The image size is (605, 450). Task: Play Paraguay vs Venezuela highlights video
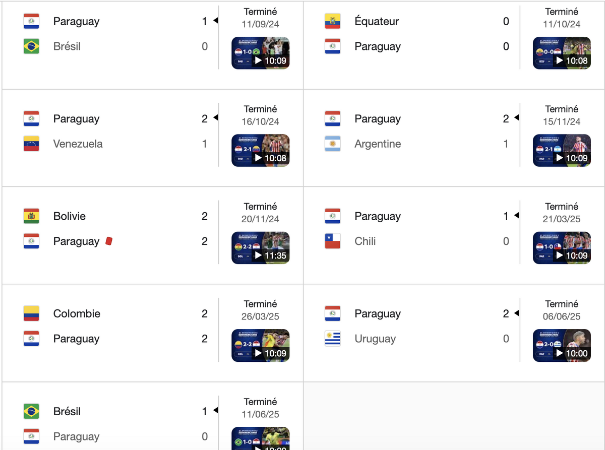coord(260,150)
